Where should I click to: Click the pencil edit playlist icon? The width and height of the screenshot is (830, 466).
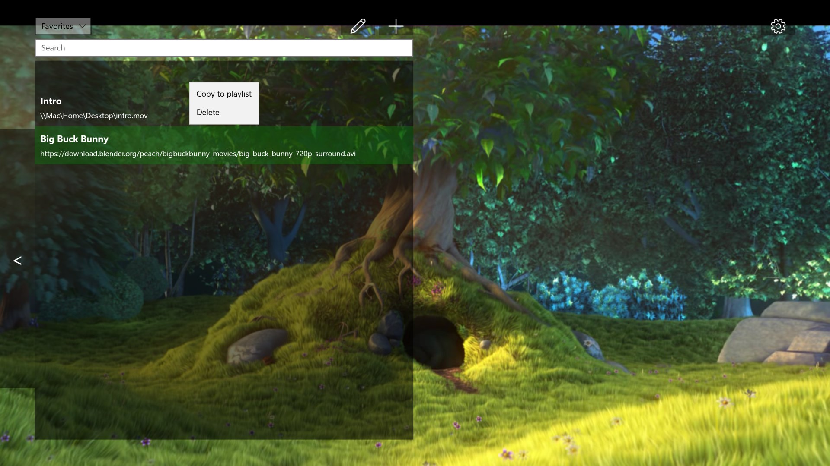(x=358, y=26)
